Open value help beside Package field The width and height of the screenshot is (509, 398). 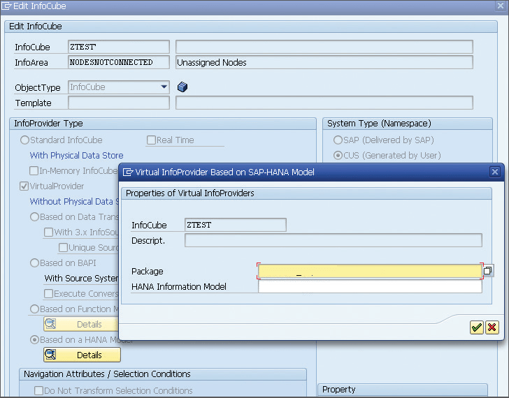489,271
